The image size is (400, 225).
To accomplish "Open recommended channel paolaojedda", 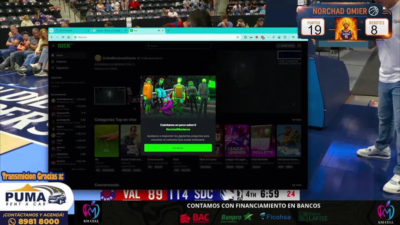I will point(68,121).
